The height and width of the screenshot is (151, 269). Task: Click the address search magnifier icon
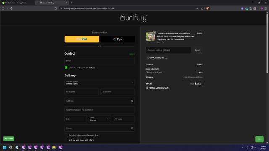(132, 101)
